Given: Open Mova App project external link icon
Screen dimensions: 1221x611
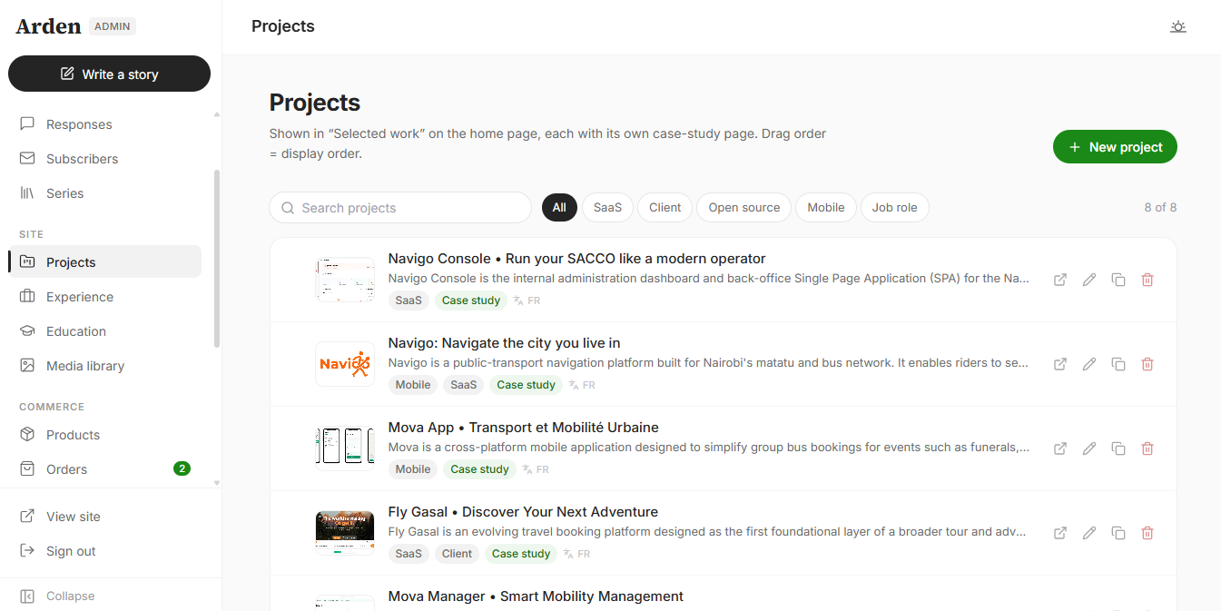Looking at the screenshot, I should pyautogui.click(x=1060, y=448).
